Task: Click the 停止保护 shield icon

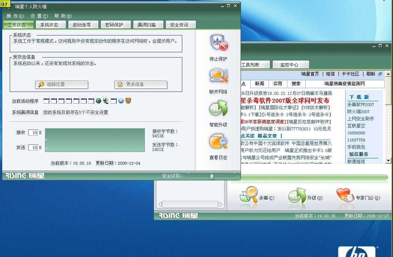Action: pyautogui.click(x=219, y=43)
